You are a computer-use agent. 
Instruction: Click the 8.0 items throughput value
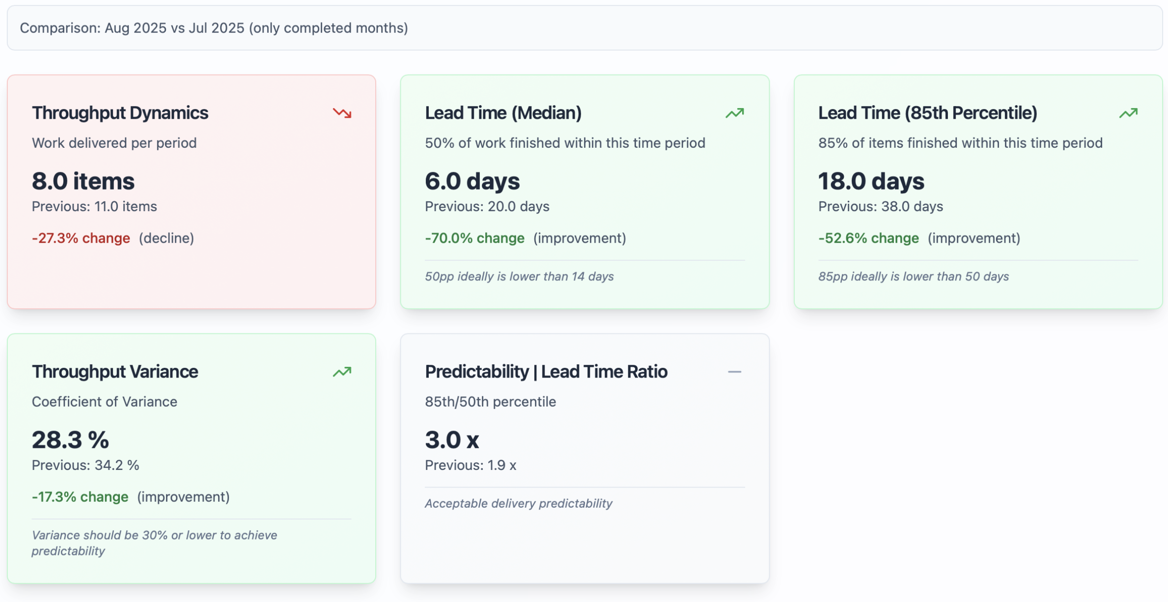[83, 181]
